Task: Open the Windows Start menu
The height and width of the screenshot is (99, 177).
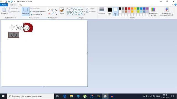Action: pos(3,96)
